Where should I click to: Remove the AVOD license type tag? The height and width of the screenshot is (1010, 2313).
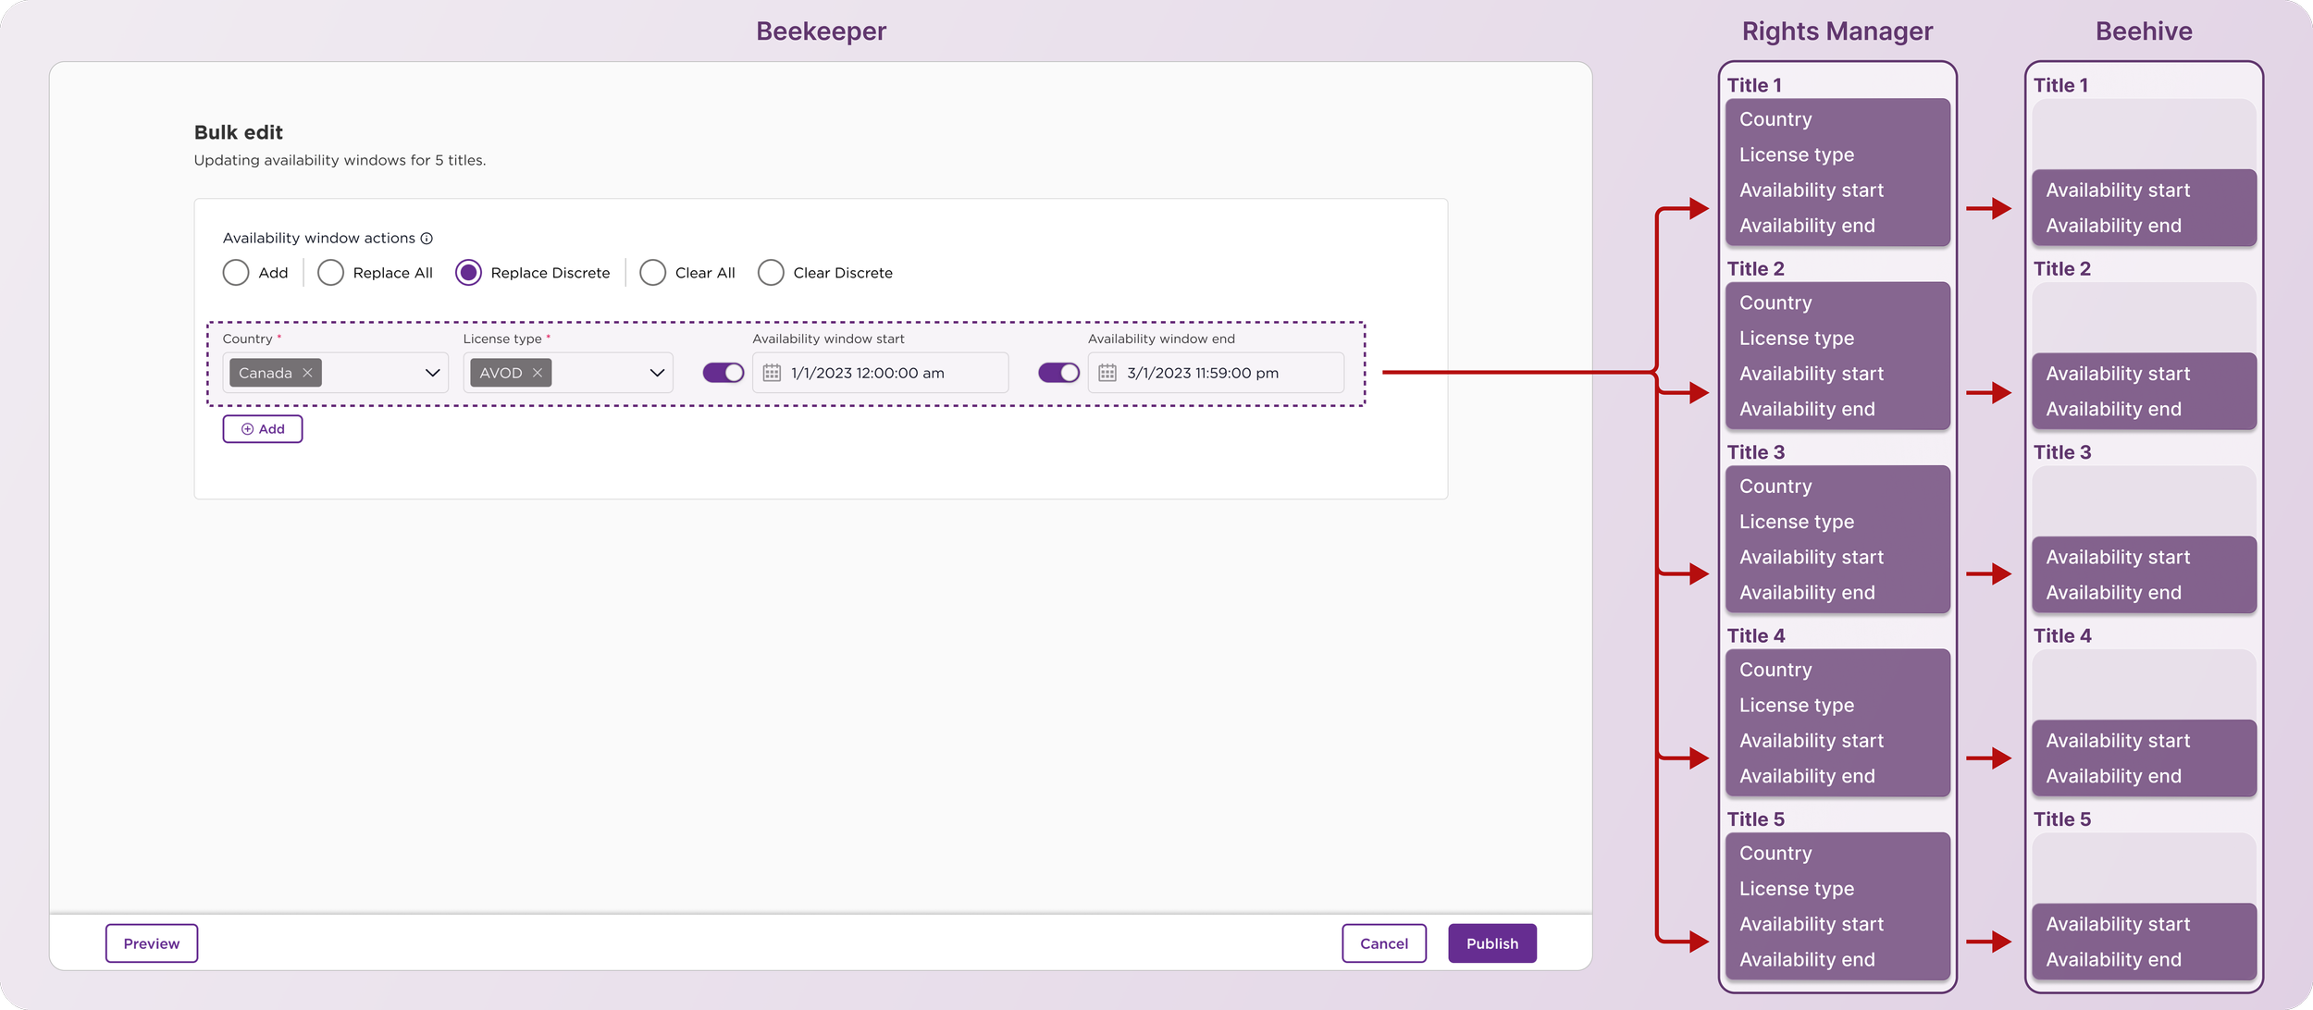coord(537,373)
